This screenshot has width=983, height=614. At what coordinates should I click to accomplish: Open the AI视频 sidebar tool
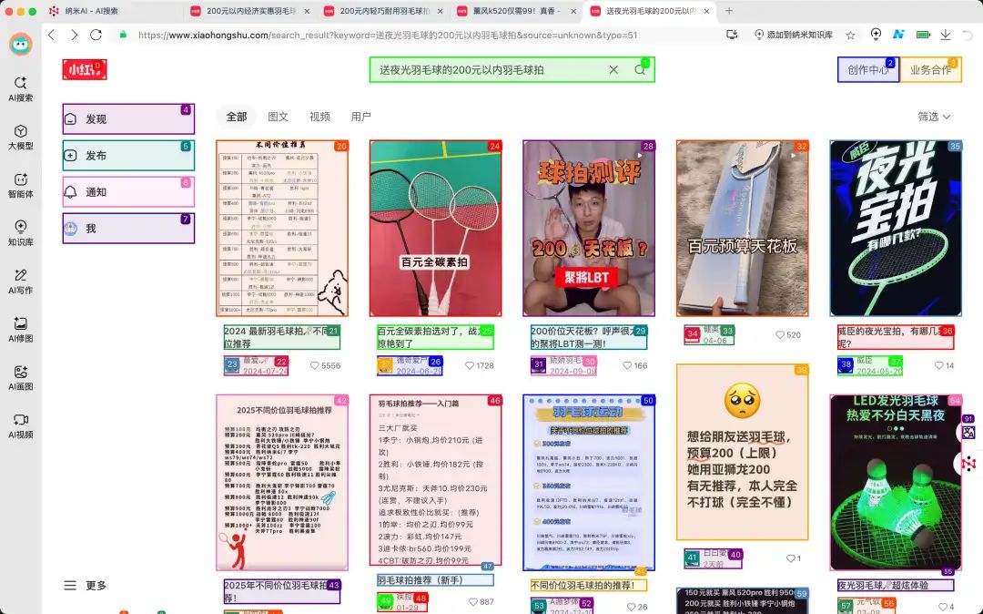[x=21, y=425]
